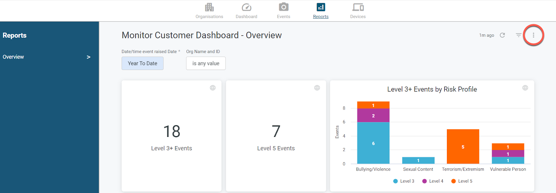
Task: Expand the Overview sidebar arrow
Action: [89, 57]
